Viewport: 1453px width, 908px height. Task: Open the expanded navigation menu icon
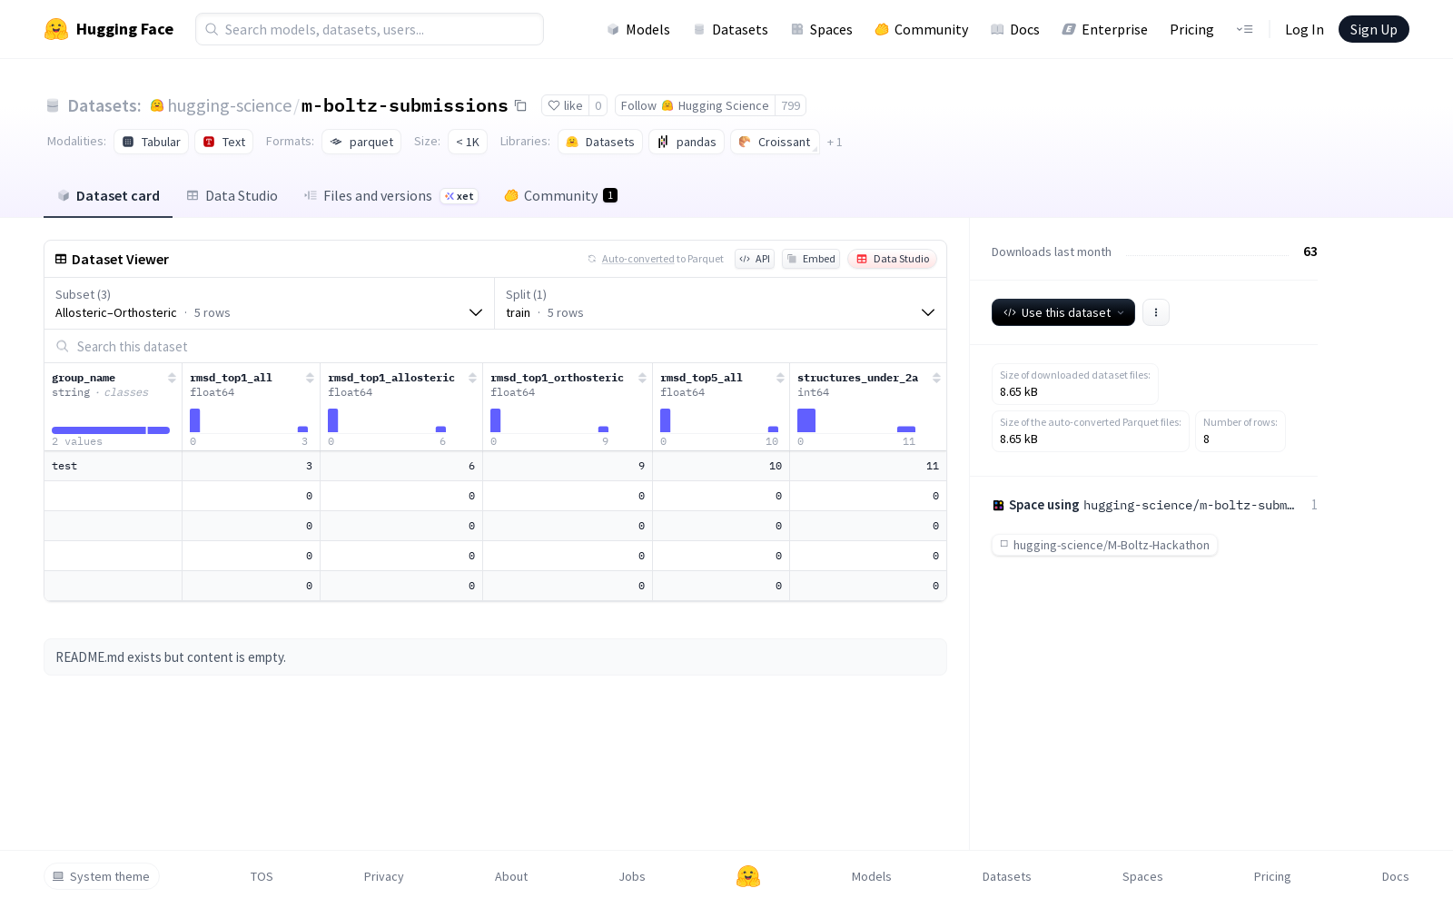[x=1244, y=29]
